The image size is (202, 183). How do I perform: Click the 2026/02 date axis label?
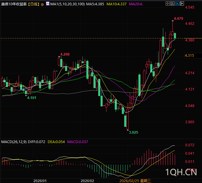tap(87, 181)
